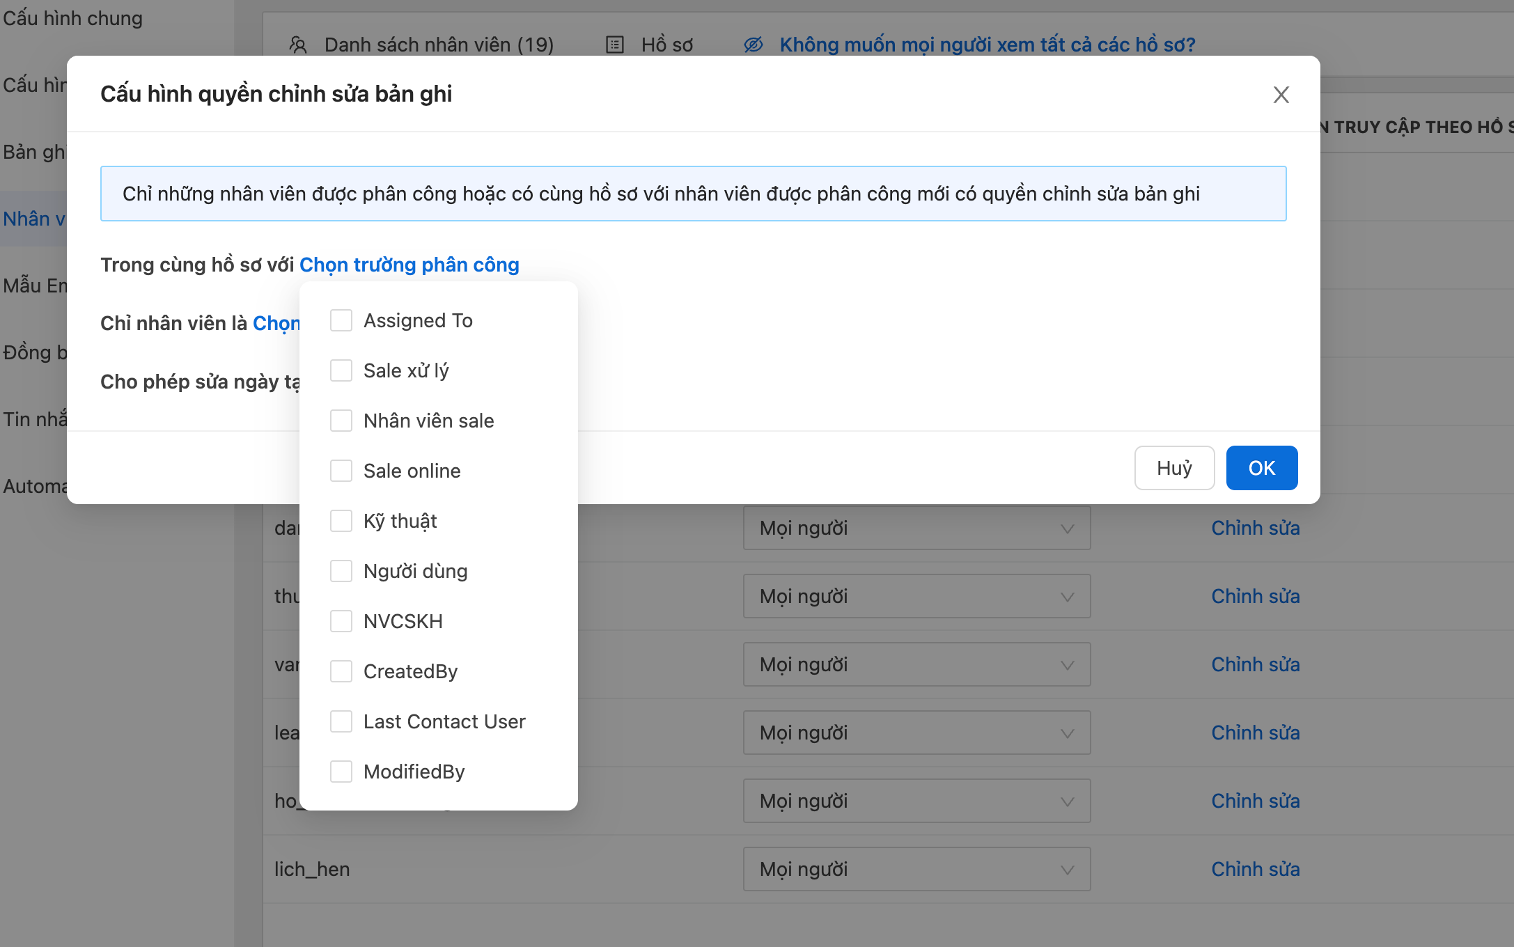This screenshot has width=1514, height=947.
Task: Check the CreatedBy field option
Action: click(341, 671)
